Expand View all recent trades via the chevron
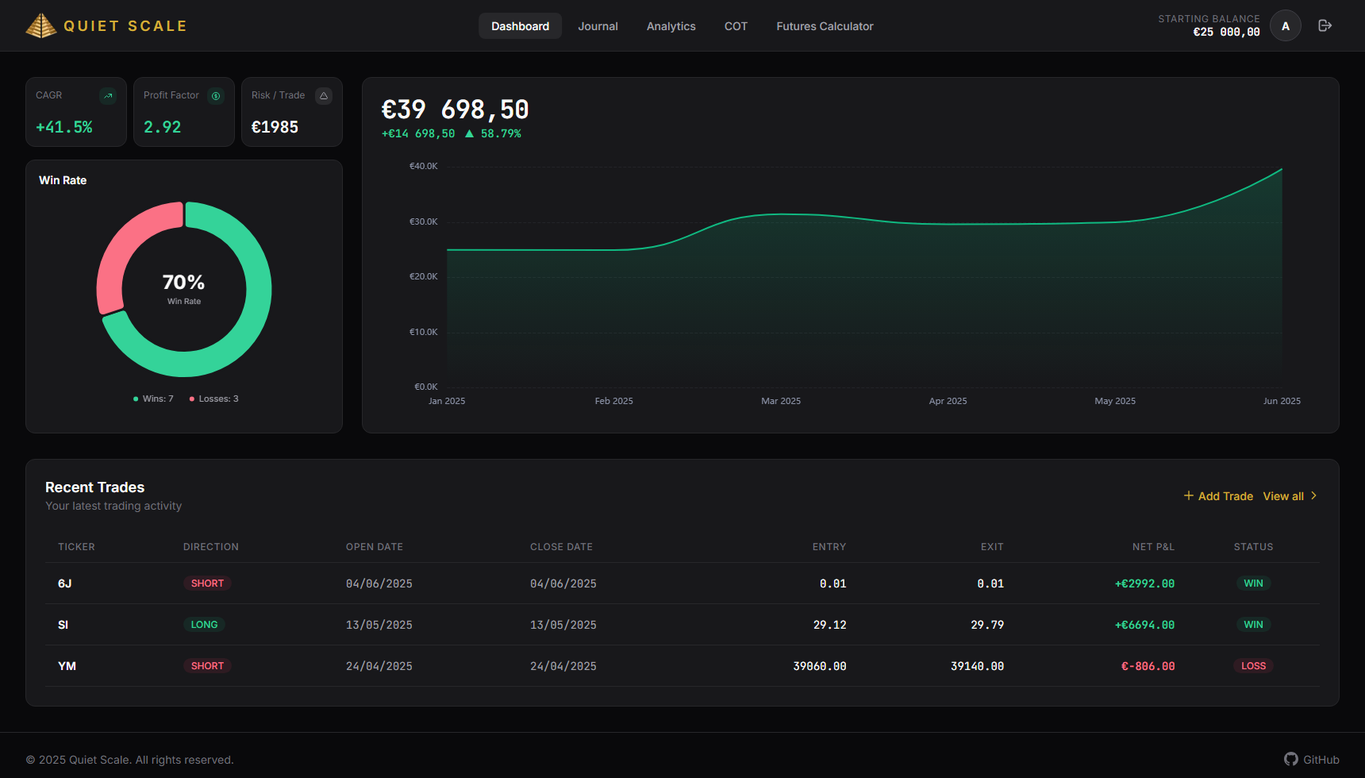The image size is (1365, 778). 1315,495
